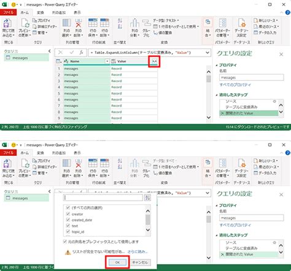Switch to 変換 tab in lower window
Screen dimensions: 291x271
[40, 153]
